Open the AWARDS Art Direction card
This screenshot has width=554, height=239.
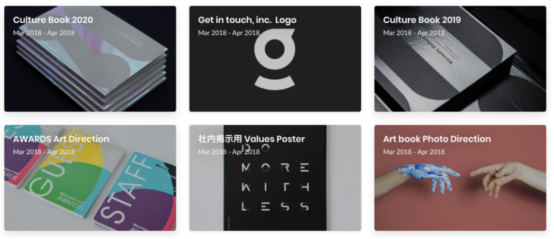[x=90, y=178]
